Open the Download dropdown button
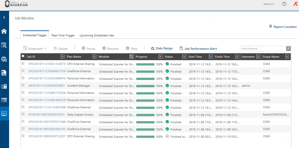The height and width of the screenshot is (148, 299). [x=35, y=49]
